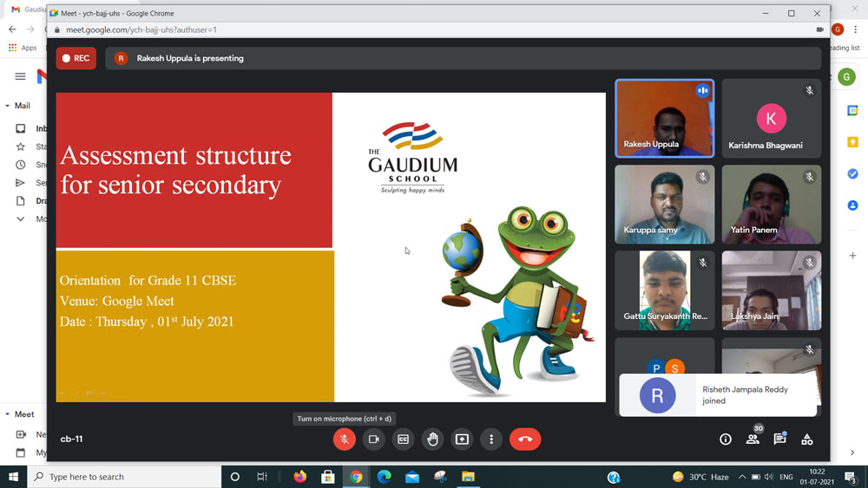Go back in the background Chrome window
Image resolution: width=868 pixels, height=488 pixels.
12,29
